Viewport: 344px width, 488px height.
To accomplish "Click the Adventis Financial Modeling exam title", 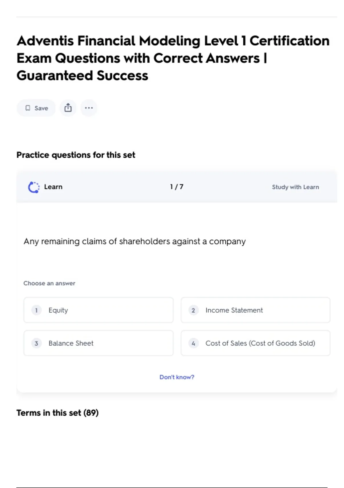I will 173,58.
